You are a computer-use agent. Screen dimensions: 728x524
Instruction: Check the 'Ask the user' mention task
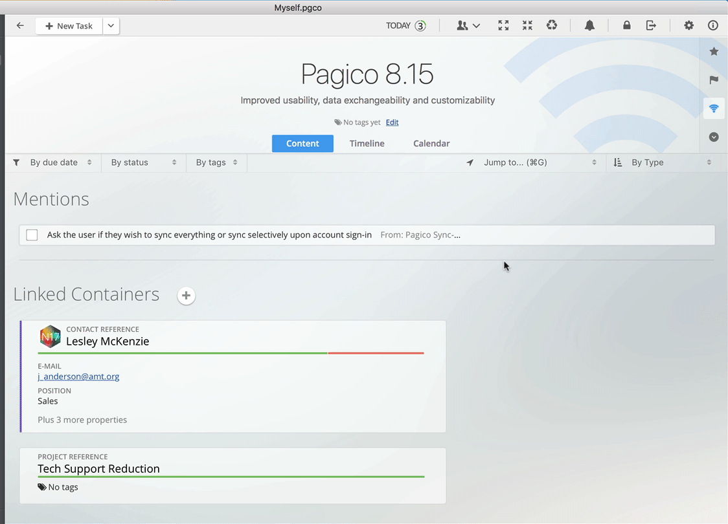click(32, 235)
